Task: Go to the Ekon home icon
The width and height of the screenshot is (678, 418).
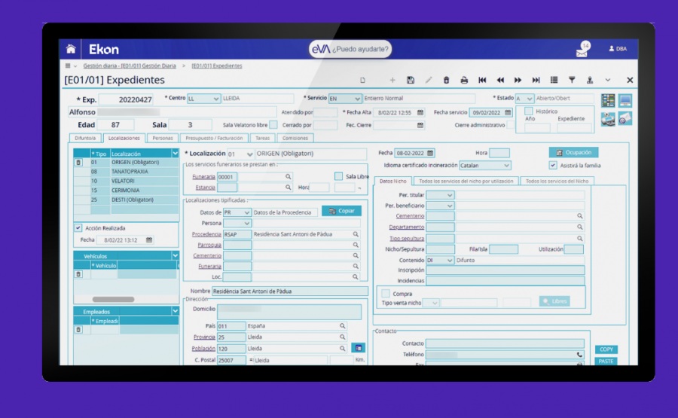Action: point(71,49)
